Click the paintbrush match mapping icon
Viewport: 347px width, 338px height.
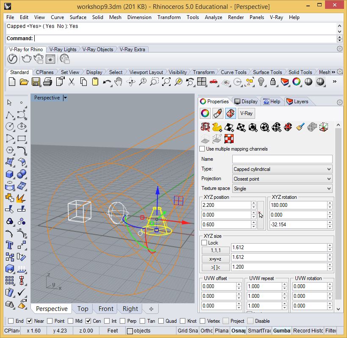click(x=300, y=127)
